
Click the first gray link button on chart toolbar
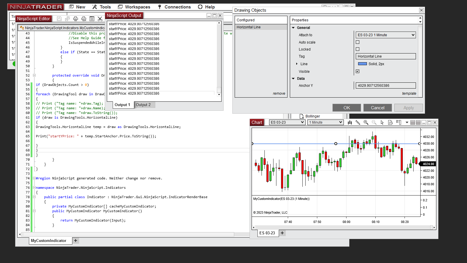413,122
